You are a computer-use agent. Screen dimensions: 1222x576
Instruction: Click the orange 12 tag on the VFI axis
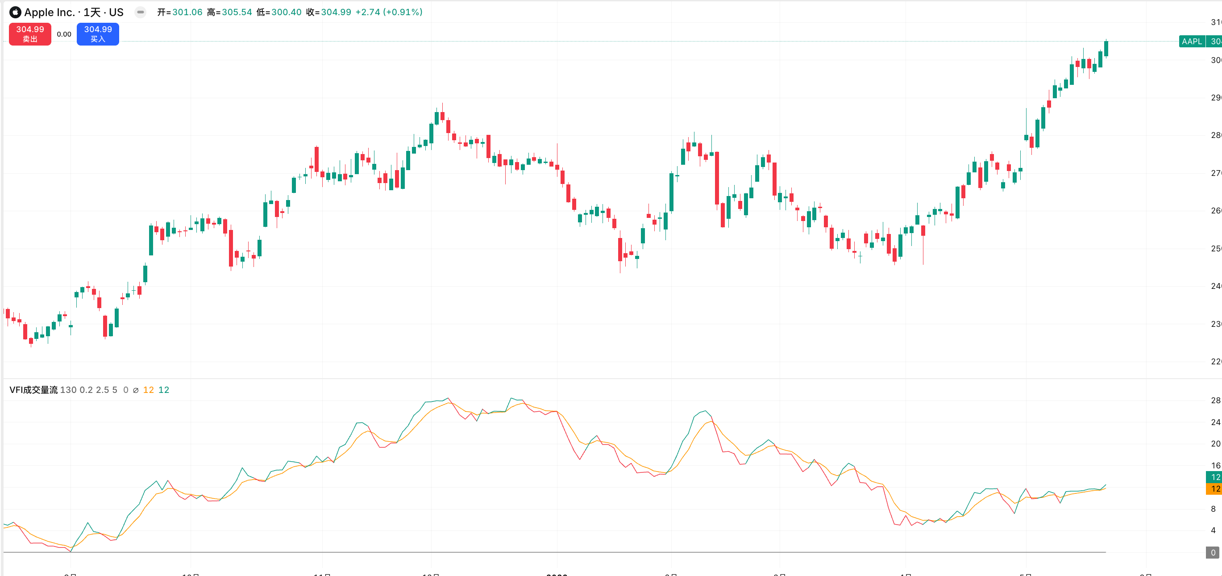pos(1214,488)
